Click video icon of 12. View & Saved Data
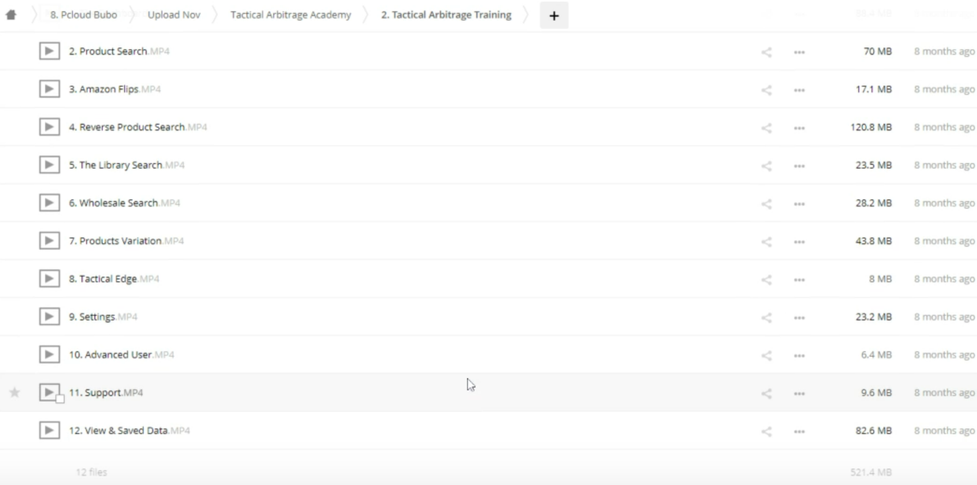 click(x=49, y=430)
